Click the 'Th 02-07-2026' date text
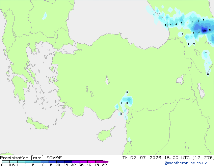This screenshot has width=214, height=166. [x=142, y=158]
